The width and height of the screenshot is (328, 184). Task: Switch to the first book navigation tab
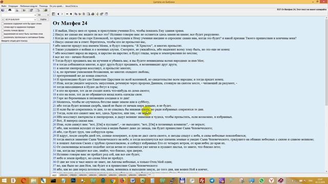click(x=3, y=10)
